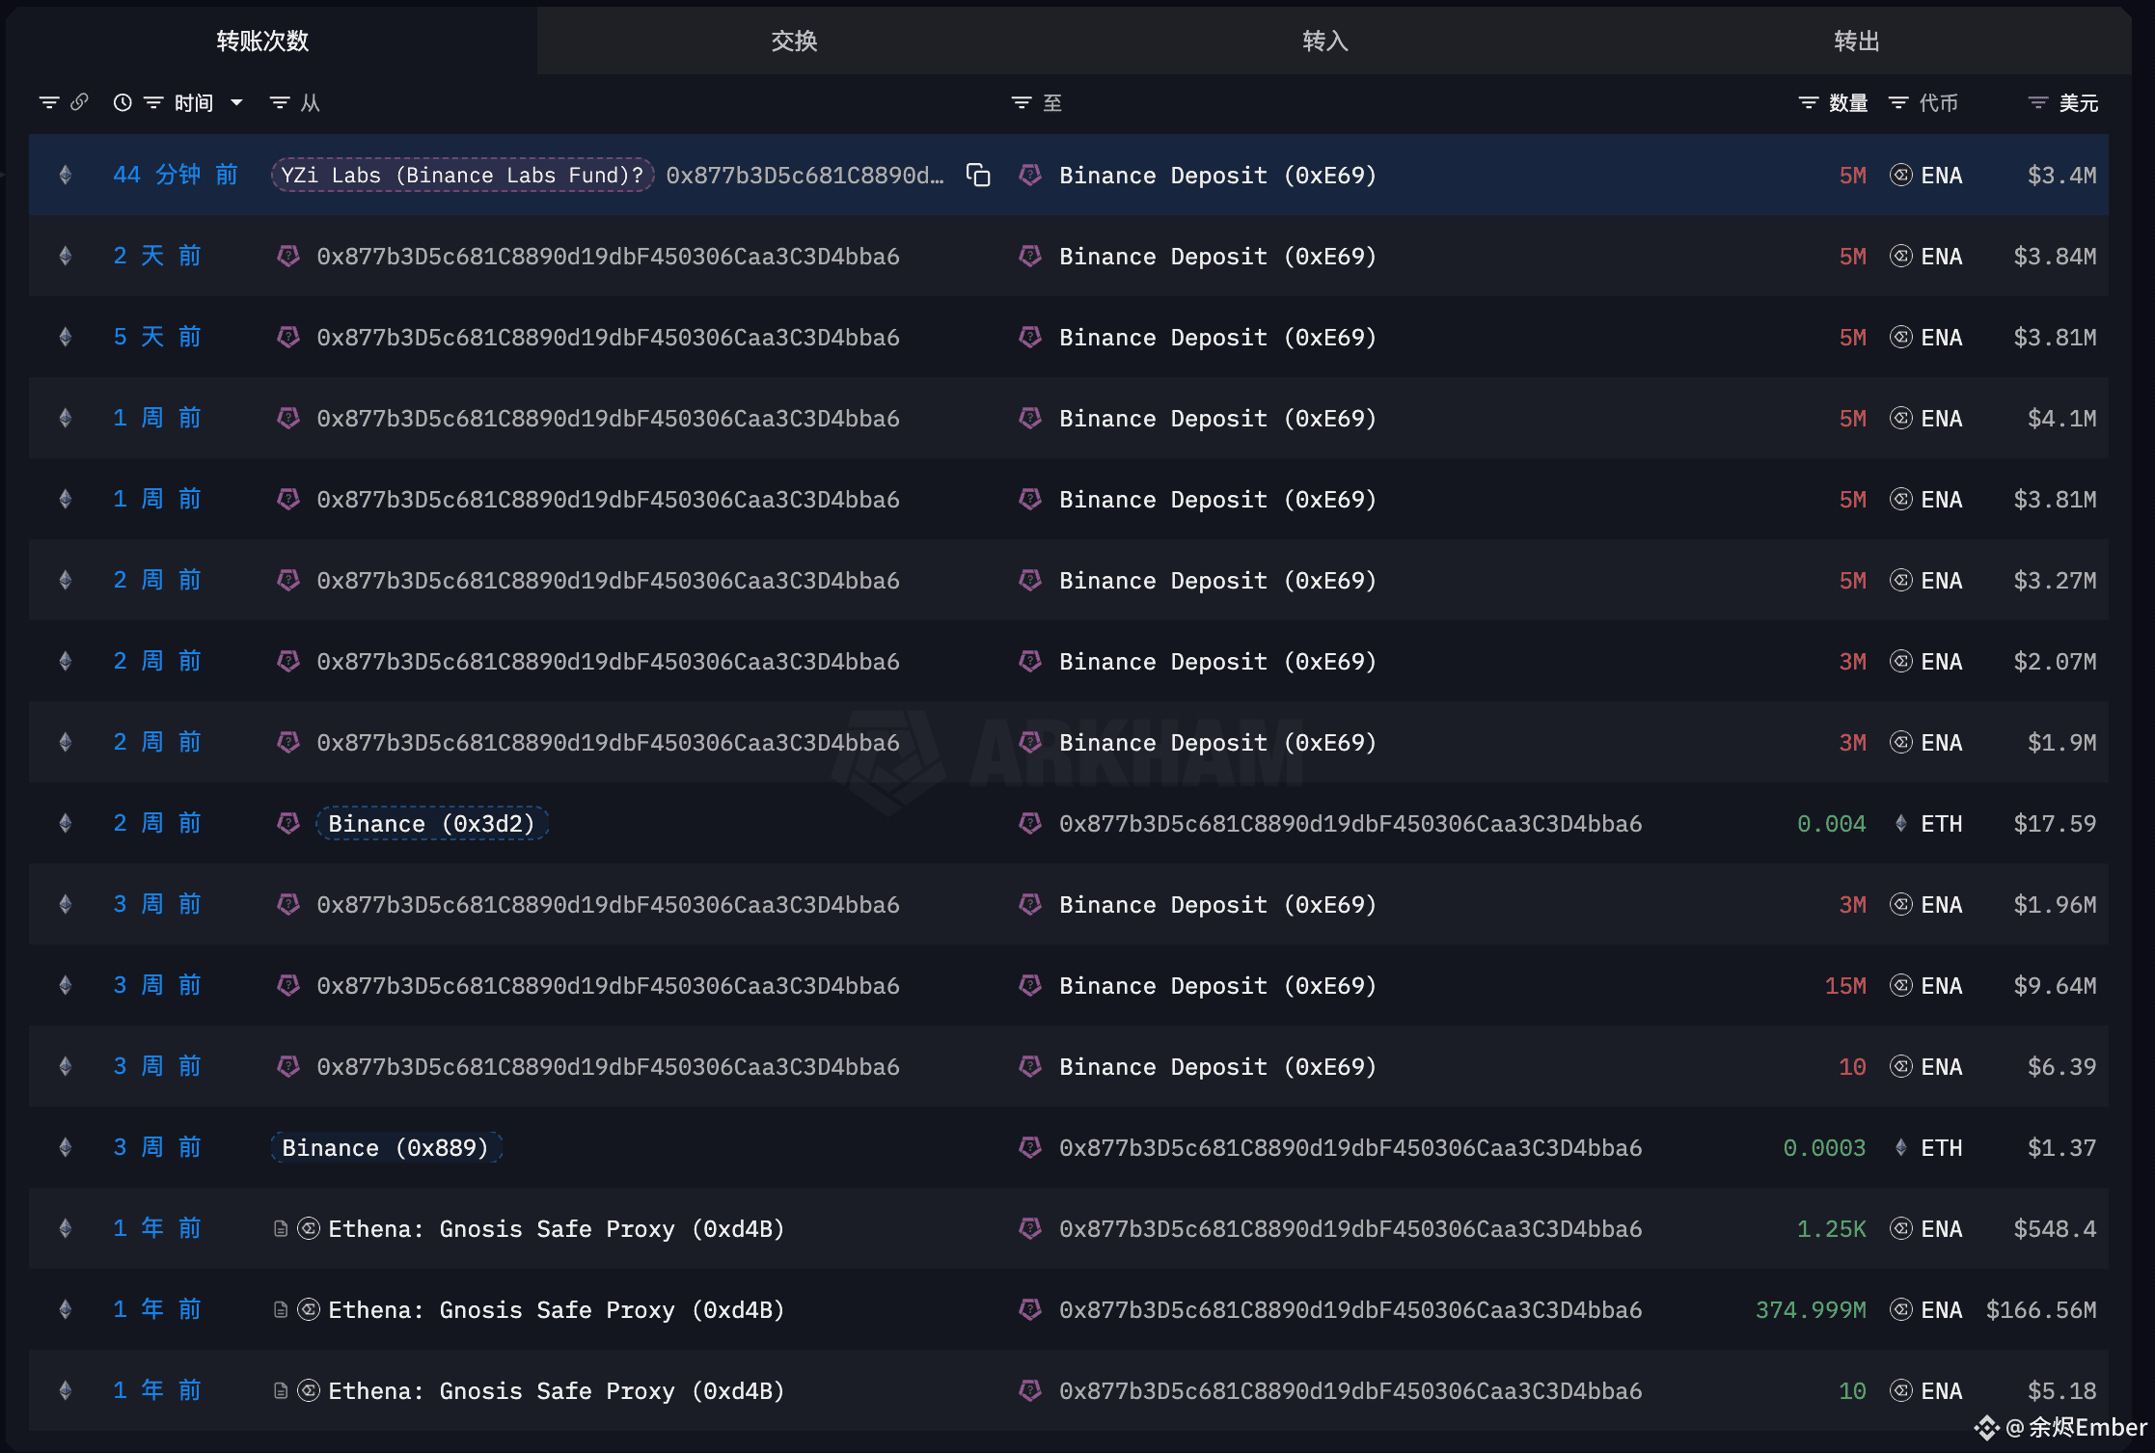Select the $6.39 value
This screenshot has width=2155, height=1453.
click(x=2062, y=1066)
